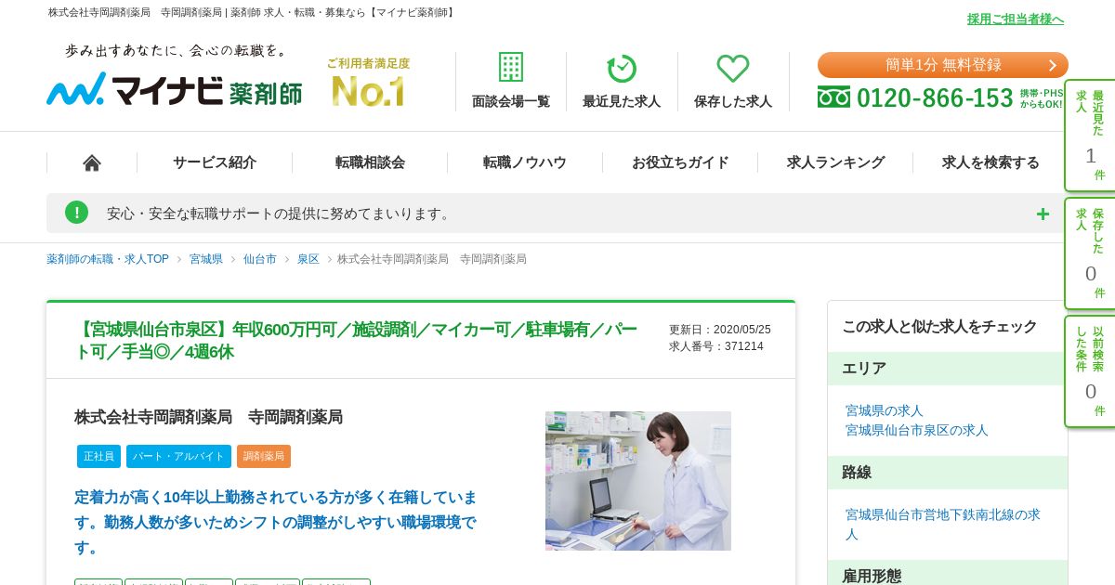Open 宮城県の求人 link
This screenshot has height=585, width=1115.
(885, 410)
